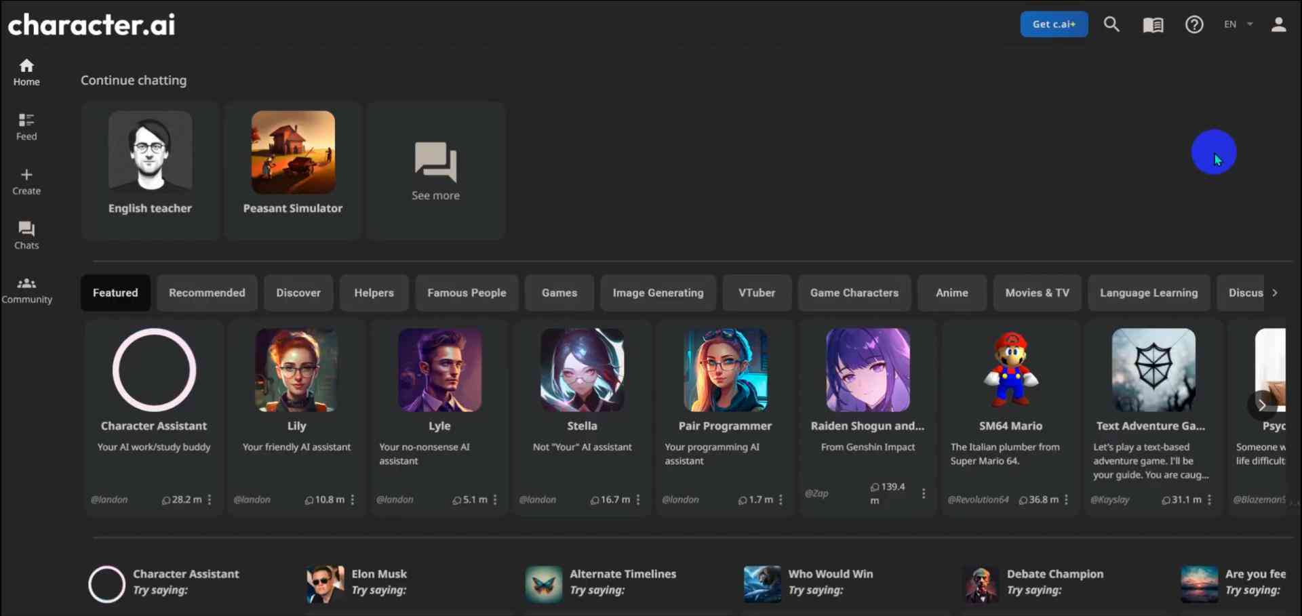Image resolution: width=1302 pixels, height=616 pixels.
Task: Open the Text Adventure Game avatar
Action: click(x=1153, y=370)
